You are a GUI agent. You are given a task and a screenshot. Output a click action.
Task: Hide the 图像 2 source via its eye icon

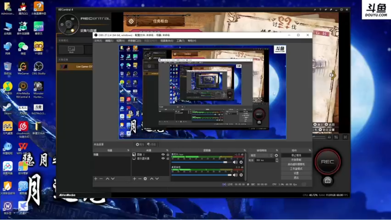pos(163,154)
